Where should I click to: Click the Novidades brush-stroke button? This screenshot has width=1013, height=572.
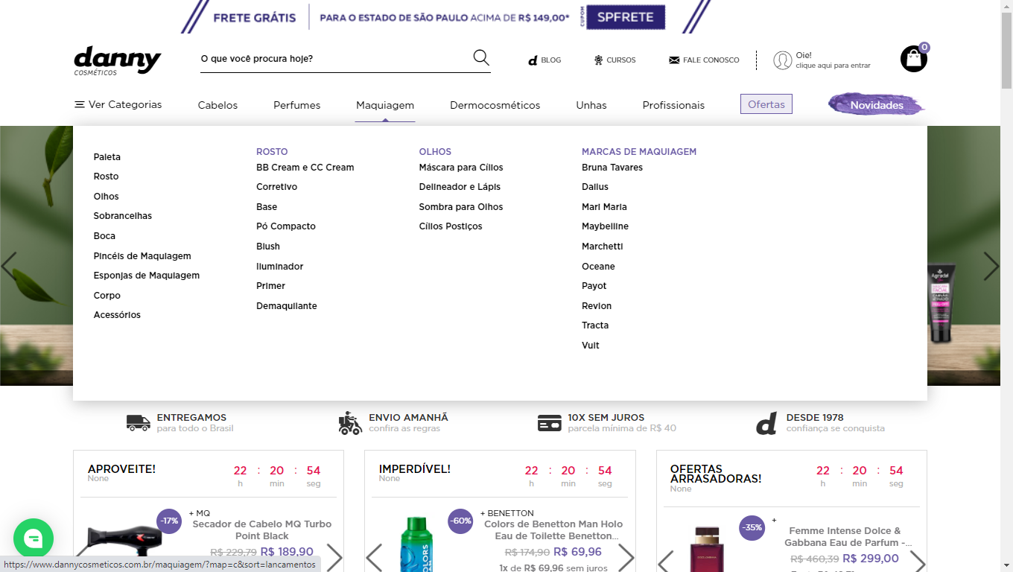pyautogui.click(x=877, y=105)
